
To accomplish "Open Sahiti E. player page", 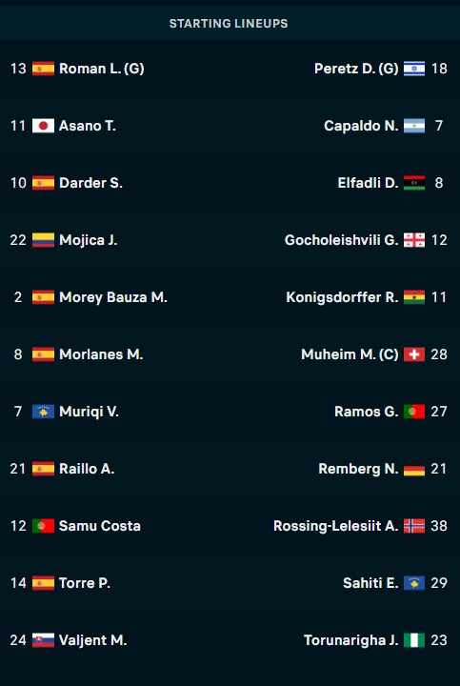I will [x=370, y=583].
